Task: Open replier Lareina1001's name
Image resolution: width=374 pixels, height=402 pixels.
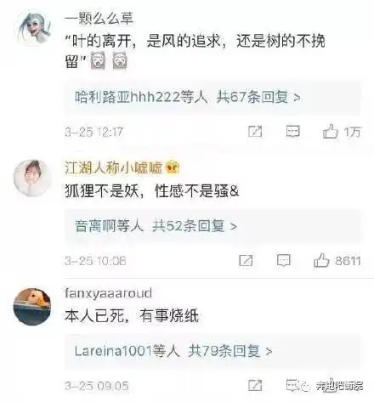Action: point(114,351)
